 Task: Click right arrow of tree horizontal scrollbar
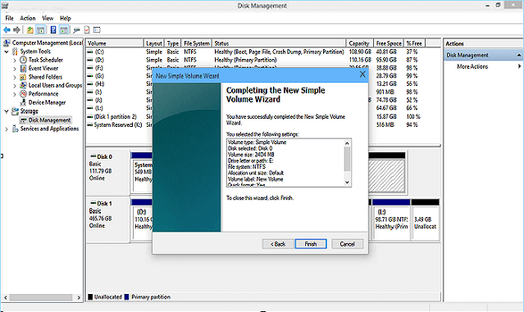tap(79, 297)
